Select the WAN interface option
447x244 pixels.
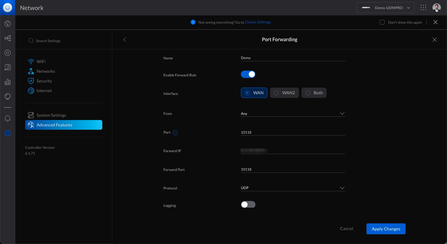point(254,93)
